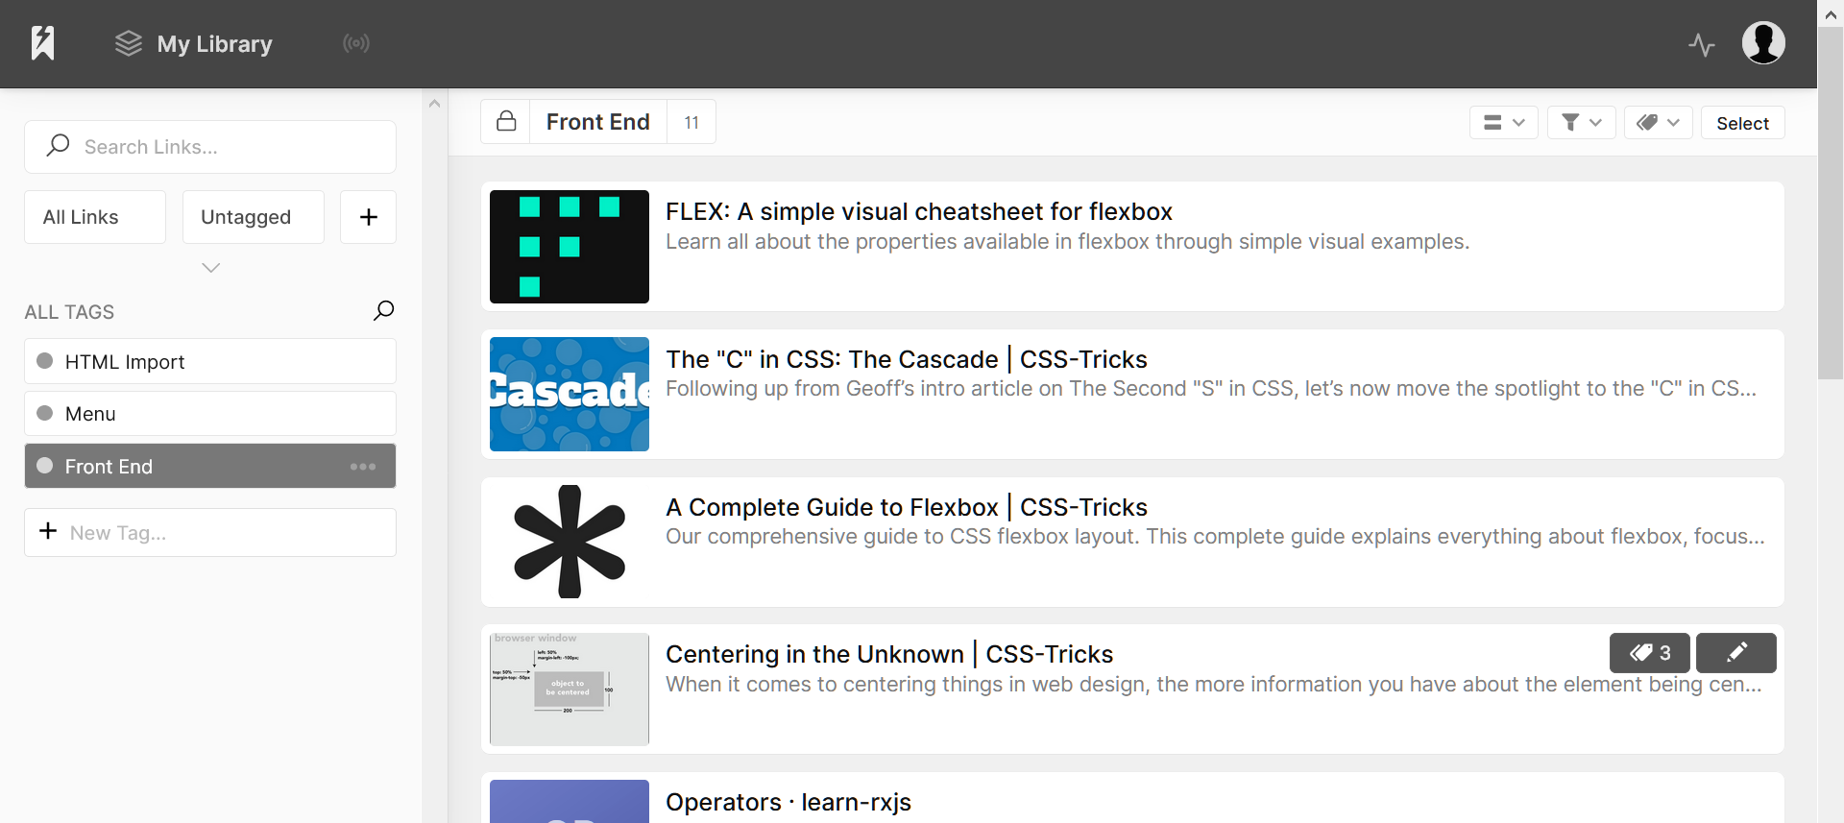
Task: Click the HTML Import tag color dot
Action: click(x=44, y=361)
